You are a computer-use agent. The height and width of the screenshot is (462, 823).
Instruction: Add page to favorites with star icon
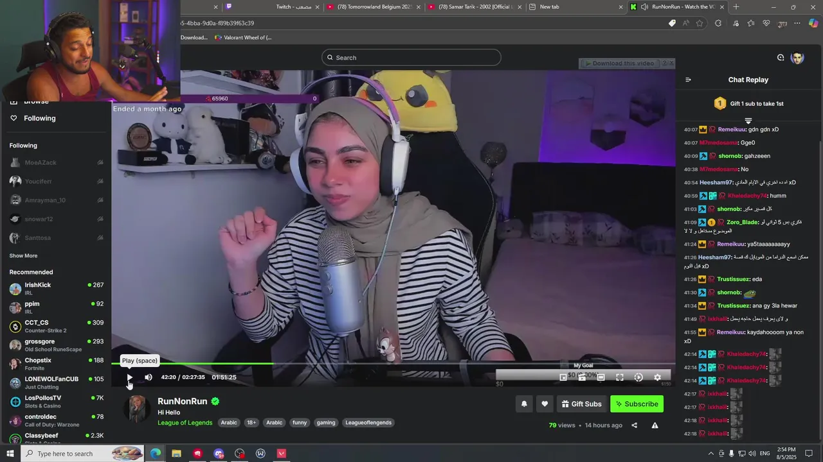coord(700,23)
